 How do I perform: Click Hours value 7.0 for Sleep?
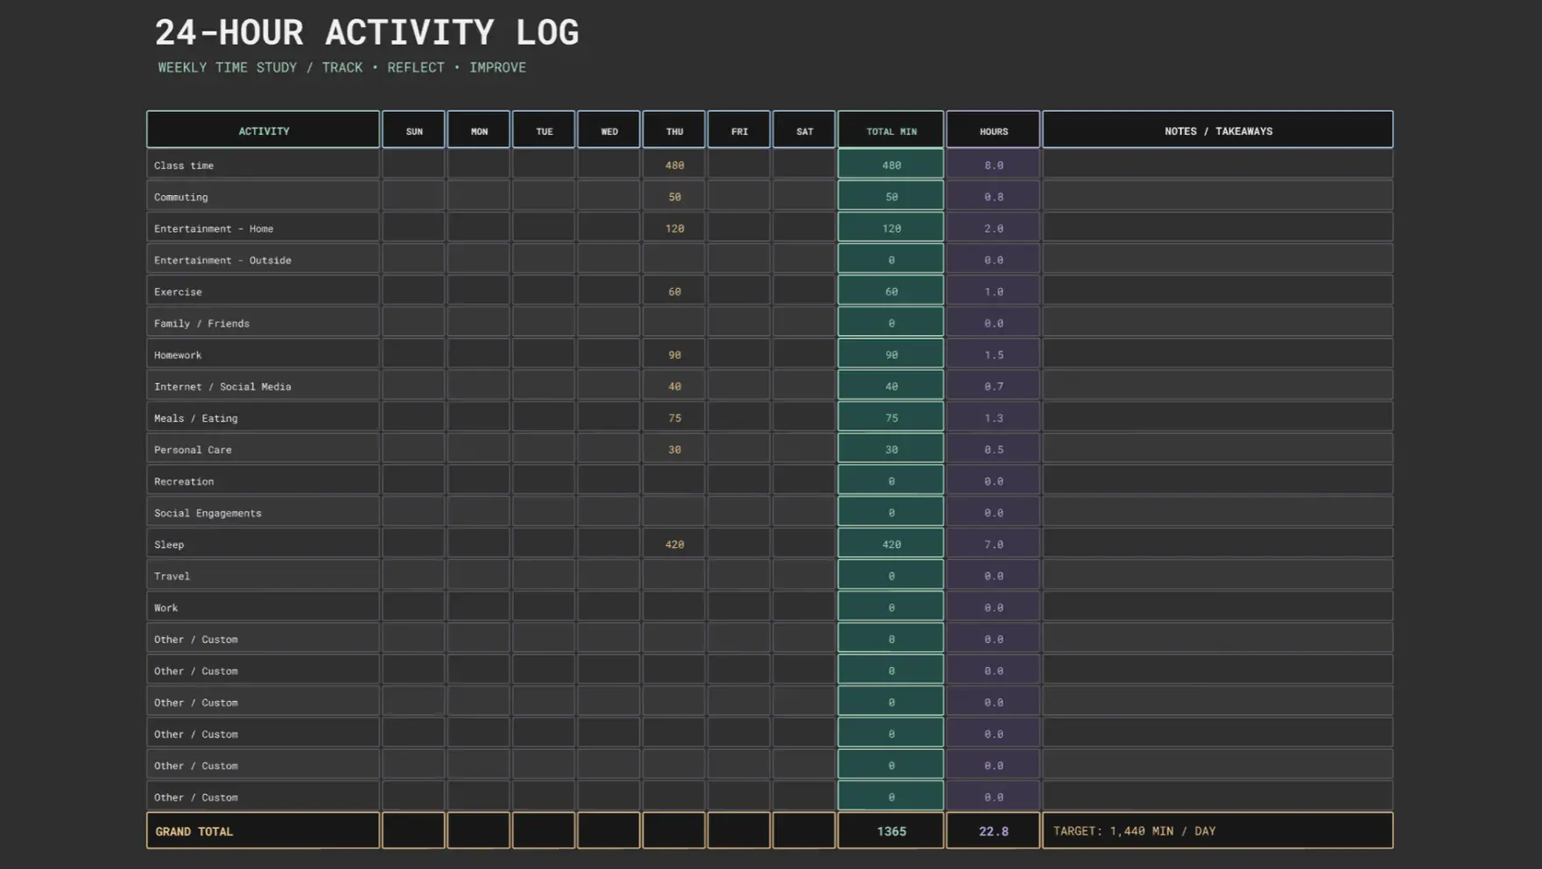pyautogui.click(x=993, y=543)
